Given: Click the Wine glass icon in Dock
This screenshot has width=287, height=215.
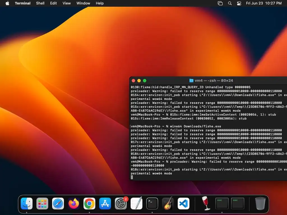Looking at the screenshot, I should point(206,204).
